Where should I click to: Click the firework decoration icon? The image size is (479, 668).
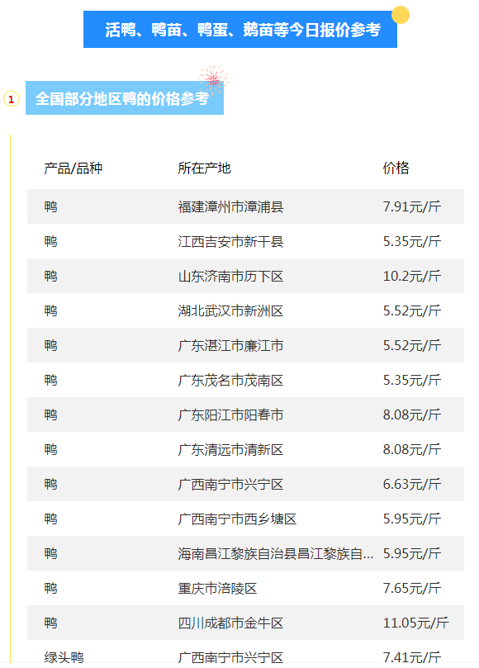214,79
